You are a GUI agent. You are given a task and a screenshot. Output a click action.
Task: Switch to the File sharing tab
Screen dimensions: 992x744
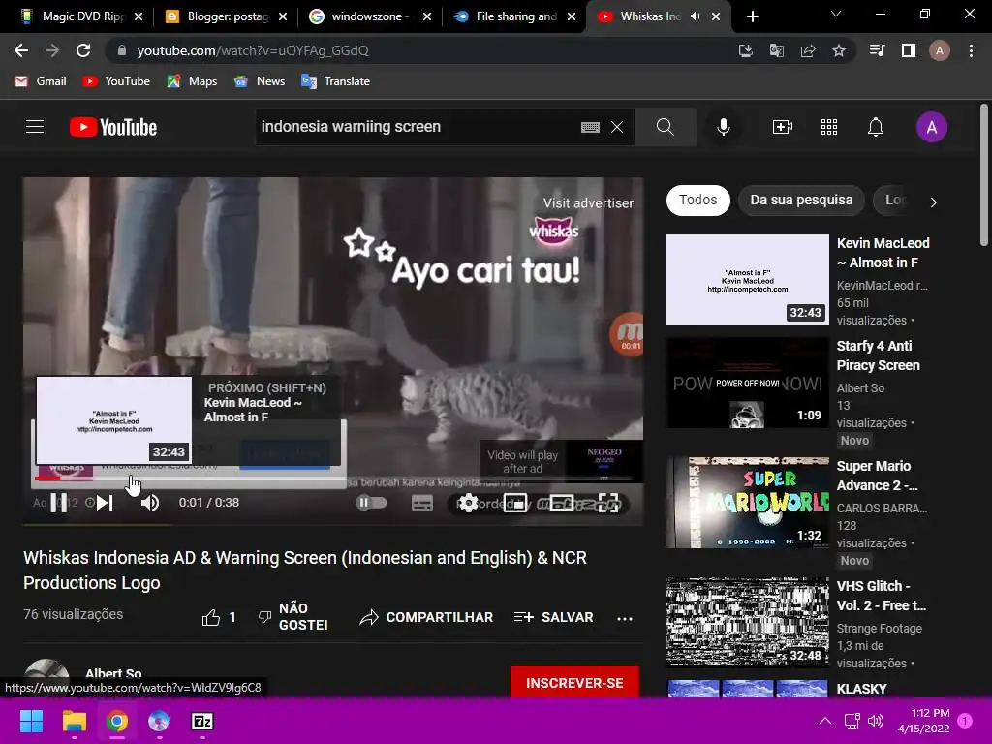coord(513,16)
